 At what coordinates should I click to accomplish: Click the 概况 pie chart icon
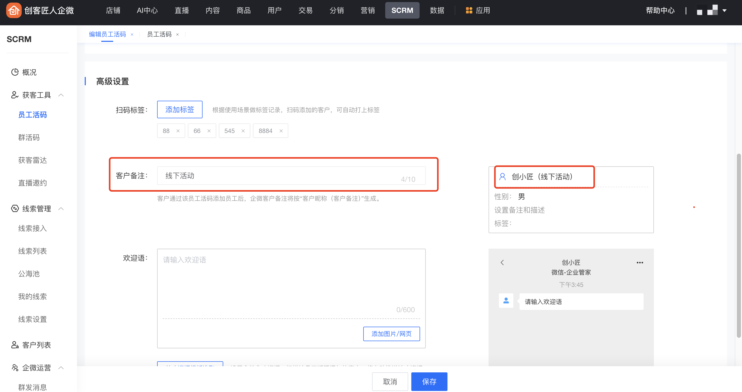point(15,72)
